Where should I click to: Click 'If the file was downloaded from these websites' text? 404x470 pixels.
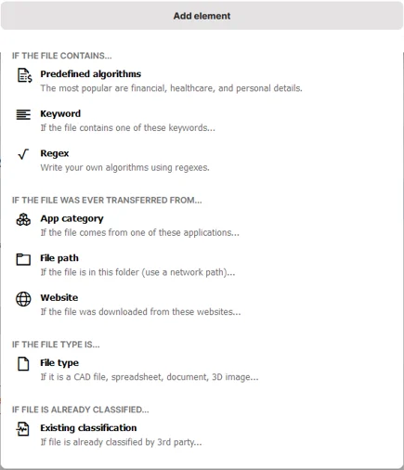140,312
